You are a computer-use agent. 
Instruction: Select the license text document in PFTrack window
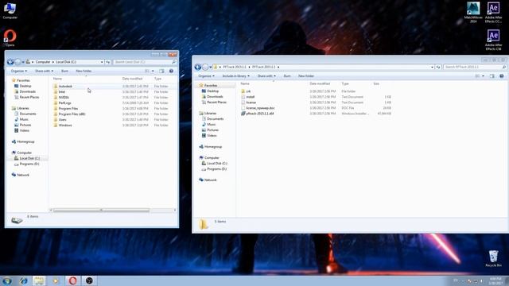[251, 102]
